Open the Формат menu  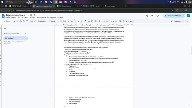point(32,17)
